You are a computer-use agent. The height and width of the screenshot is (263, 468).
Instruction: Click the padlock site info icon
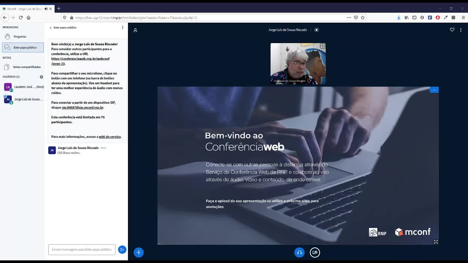pyautogui.click(x=72, y=18)
